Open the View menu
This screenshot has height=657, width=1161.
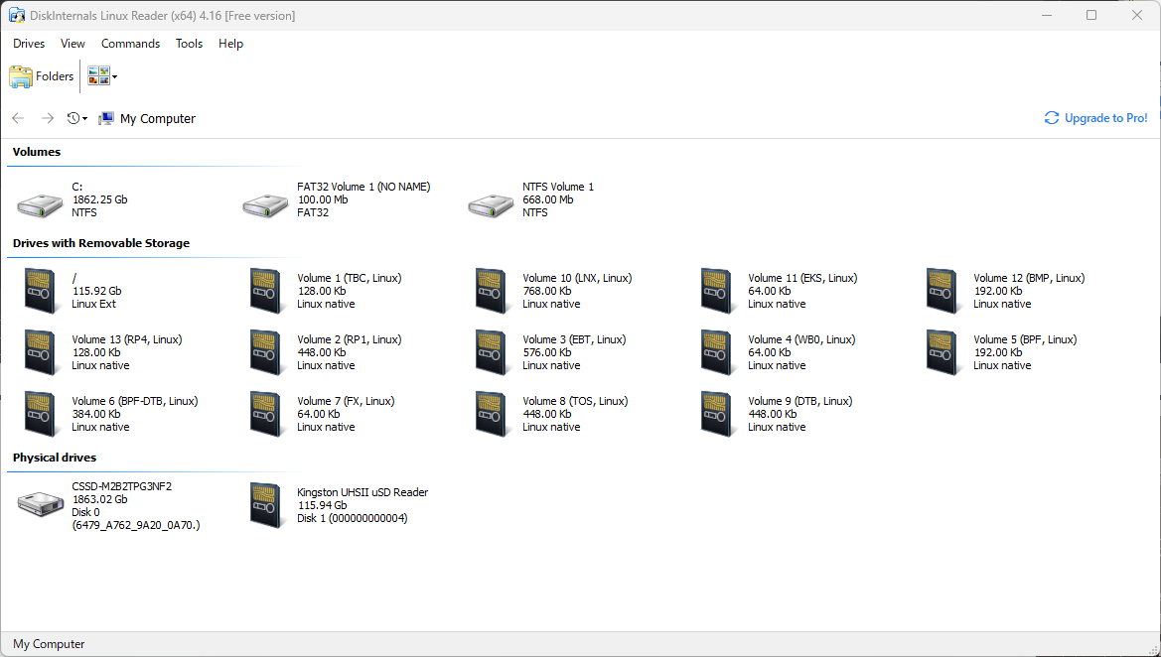(73, 44)
